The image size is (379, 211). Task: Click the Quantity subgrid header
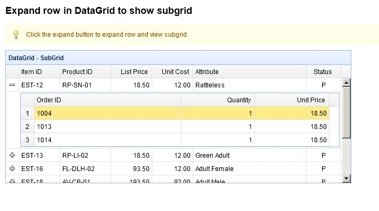[x=218, y=100]
